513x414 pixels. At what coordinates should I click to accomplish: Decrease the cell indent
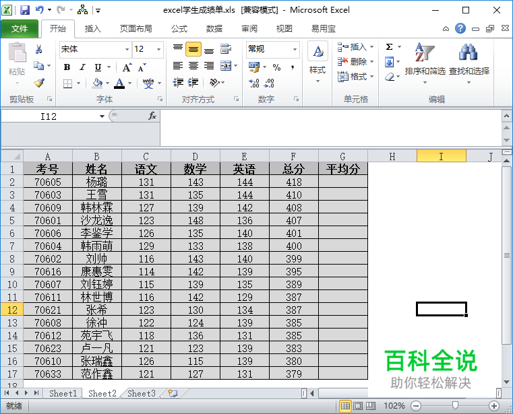[x=178, y=82]
